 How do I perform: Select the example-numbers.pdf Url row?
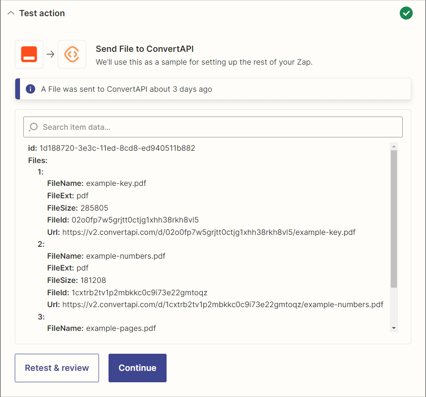215,304
